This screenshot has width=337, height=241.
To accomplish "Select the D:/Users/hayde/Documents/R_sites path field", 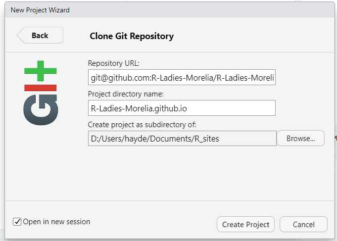I will (x=181, y=139).
